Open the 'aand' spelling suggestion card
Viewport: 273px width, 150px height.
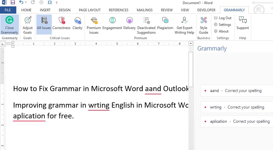point(237,91)
